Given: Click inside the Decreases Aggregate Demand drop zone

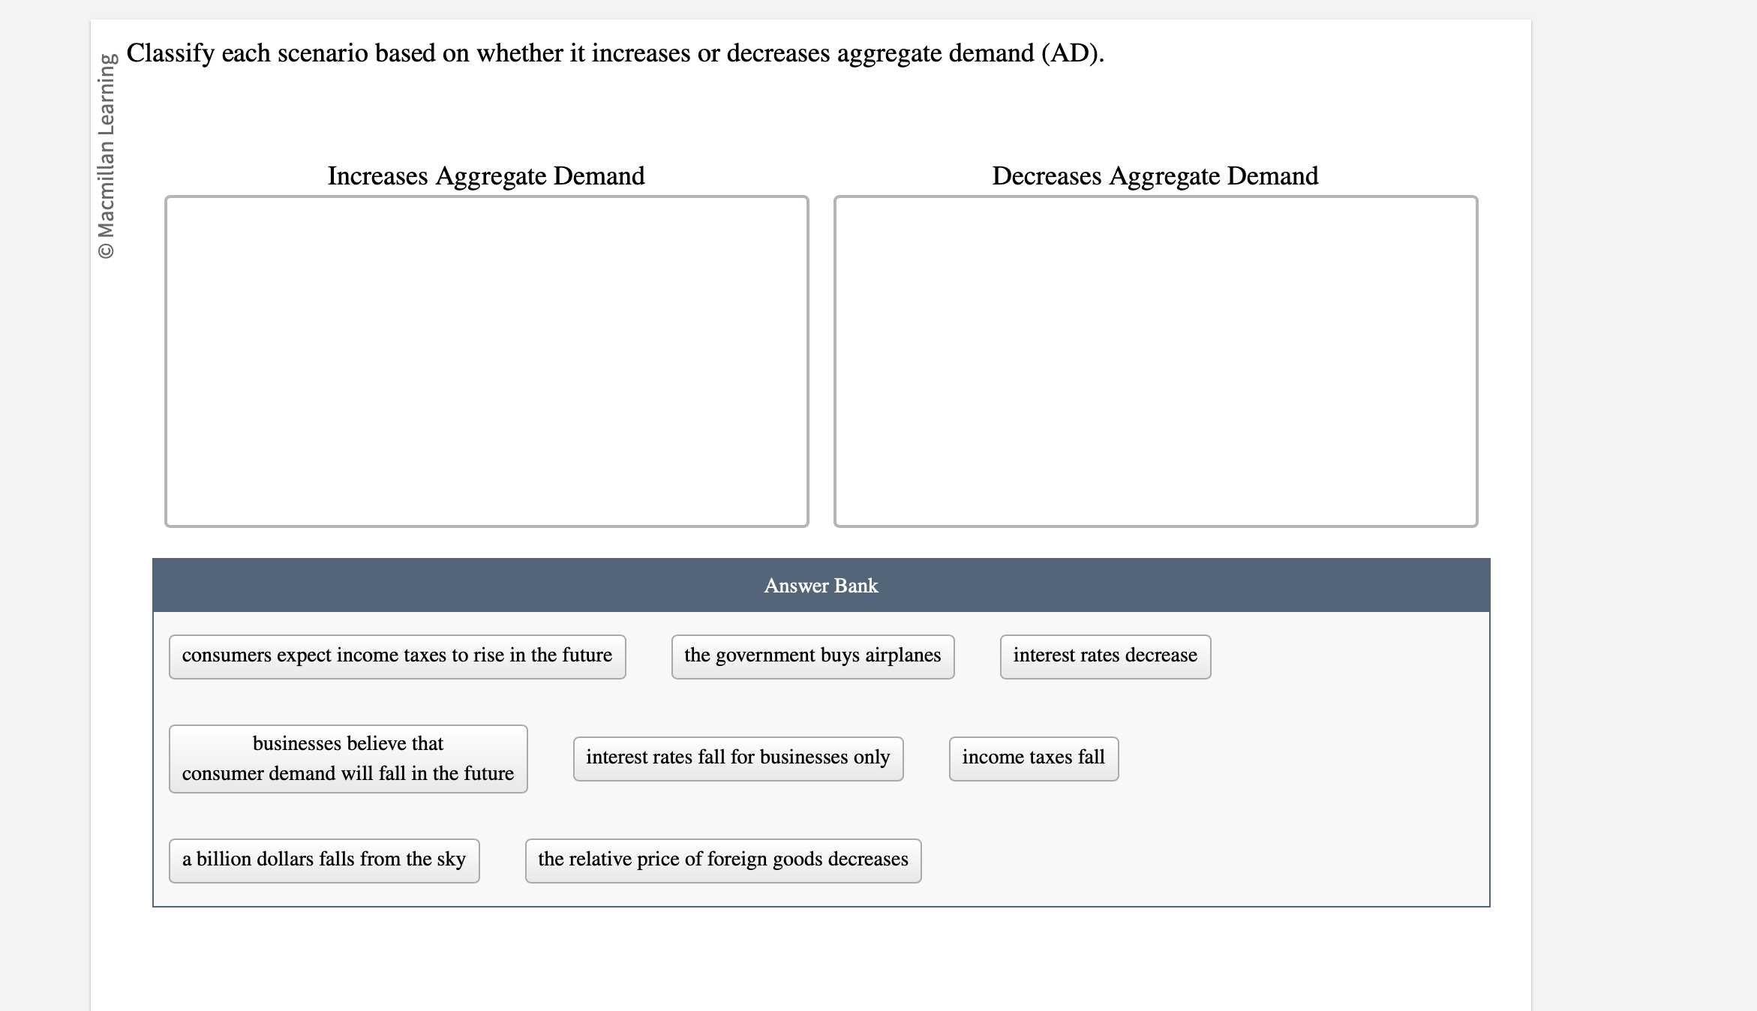Looking at the screenshot, I should 1155,360.
